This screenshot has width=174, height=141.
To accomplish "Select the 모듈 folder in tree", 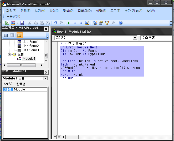I will point(21,54).
